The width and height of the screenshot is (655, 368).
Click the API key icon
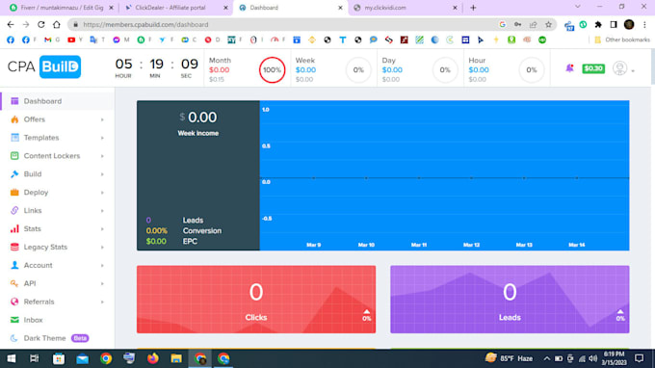tap(14, 283)
